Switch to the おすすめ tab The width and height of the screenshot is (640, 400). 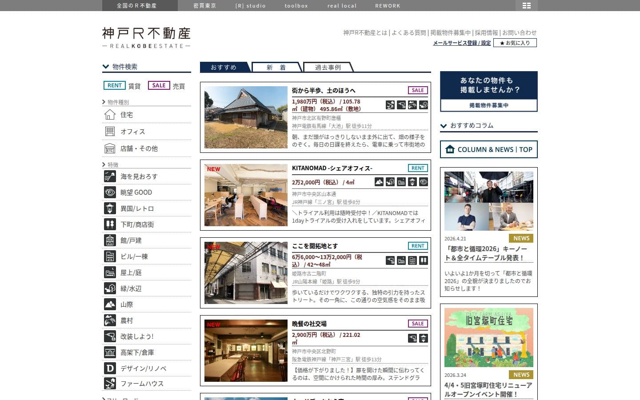click(225, 67)
